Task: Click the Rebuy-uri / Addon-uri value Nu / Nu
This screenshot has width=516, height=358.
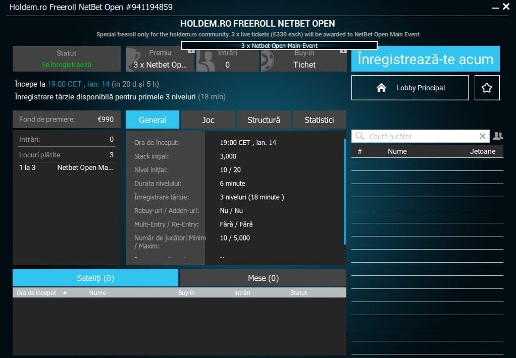Action: [x=231, y=211]
